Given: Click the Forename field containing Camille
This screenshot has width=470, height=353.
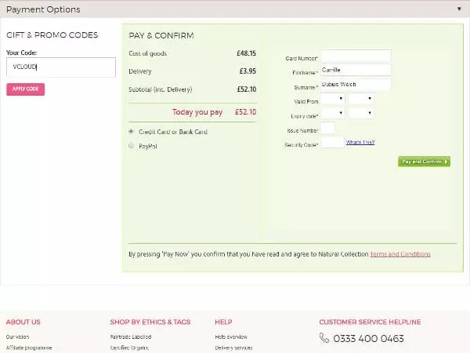Looking at the screenshot, I should (356, 71).
